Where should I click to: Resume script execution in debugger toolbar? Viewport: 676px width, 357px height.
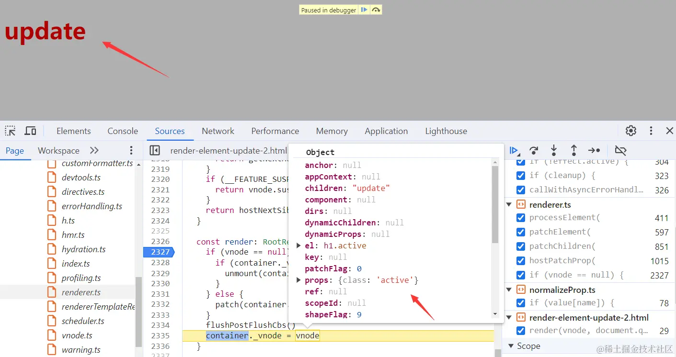(x=514, y=150)
